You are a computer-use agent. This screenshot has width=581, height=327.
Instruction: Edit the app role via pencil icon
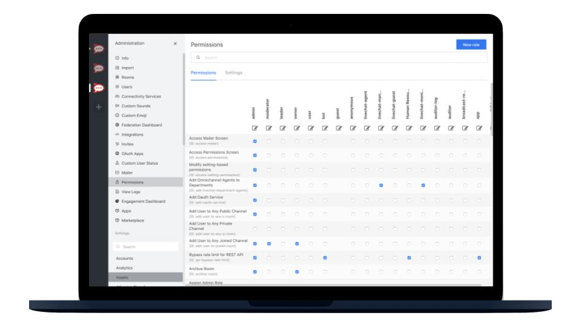(x=479, y=128)
